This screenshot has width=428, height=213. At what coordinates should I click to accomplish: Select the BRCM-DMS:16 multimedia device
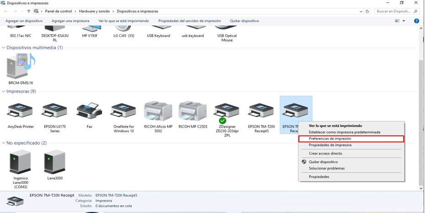[21, 67]
